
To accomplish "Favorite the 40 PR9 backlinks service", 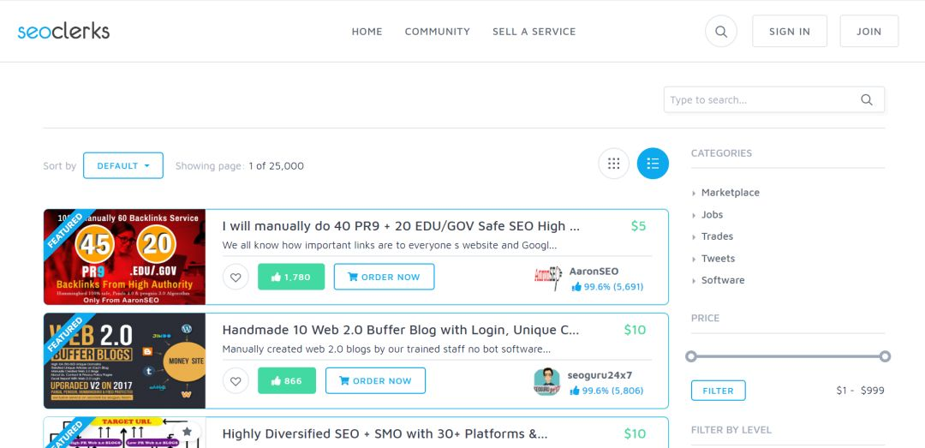I will coord(236,277).
